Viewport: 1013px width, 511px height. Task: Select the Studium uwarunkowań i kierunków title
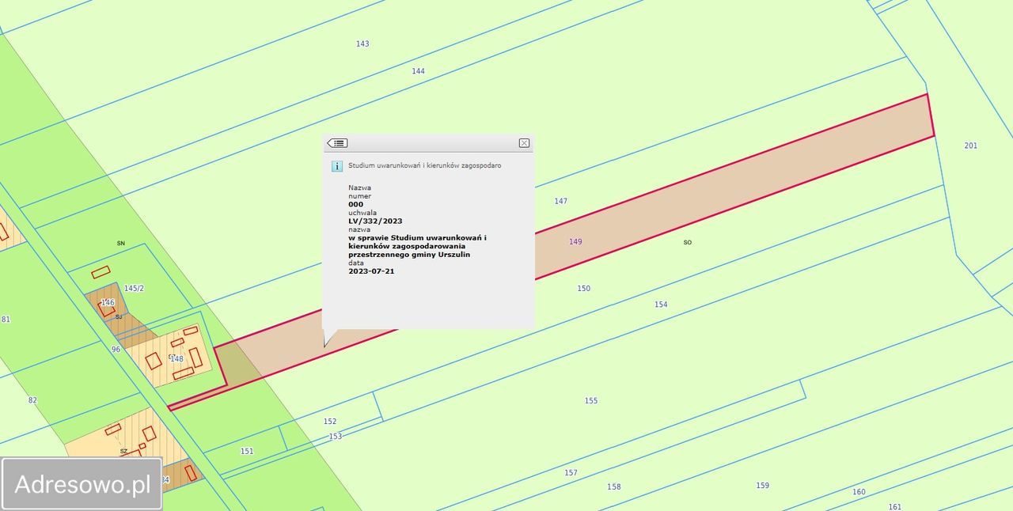(x=424, y=166)
